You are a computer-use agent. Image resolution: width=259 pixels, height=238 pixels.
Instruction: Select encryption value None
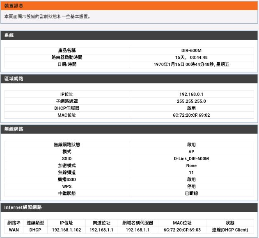[191, 165]
